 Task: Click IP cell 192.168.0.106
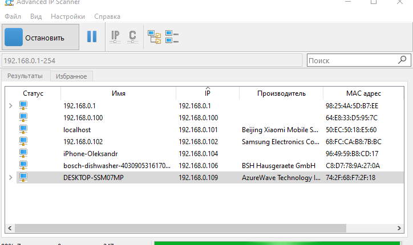tap(198, 166)
